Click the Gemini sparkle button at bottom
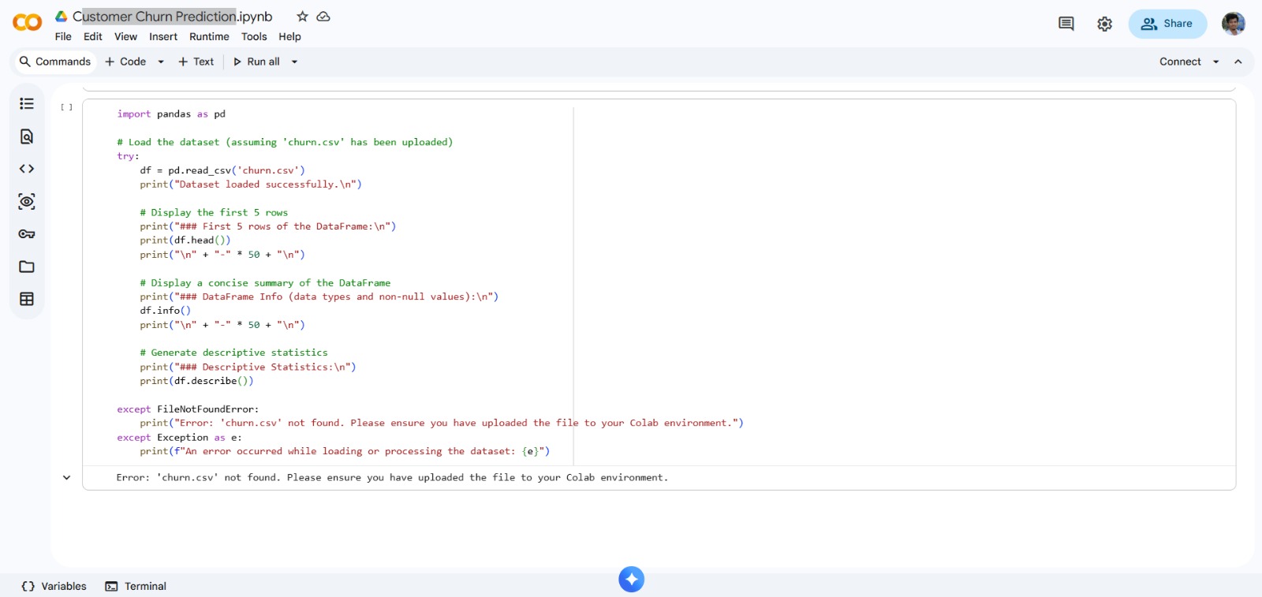 click(x=631, y=580)
